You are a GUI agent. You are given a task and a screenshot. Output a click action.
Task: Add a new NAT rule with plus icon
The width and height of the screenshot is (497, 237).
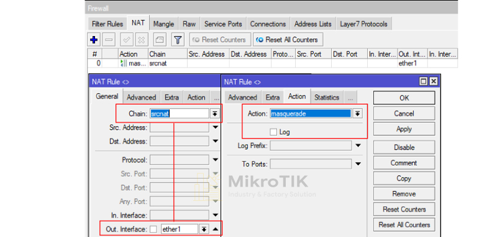click(x=94, y=40)
